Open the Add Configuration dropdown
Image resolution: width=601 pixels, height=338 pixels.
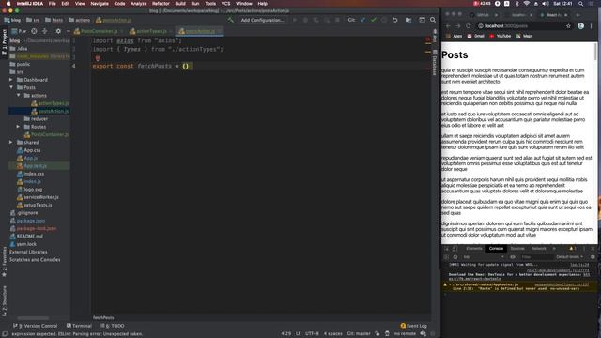[x=263, y=20]
